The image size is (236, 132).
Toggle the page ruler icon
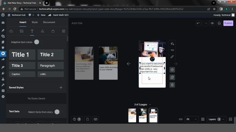coord(181,119)
